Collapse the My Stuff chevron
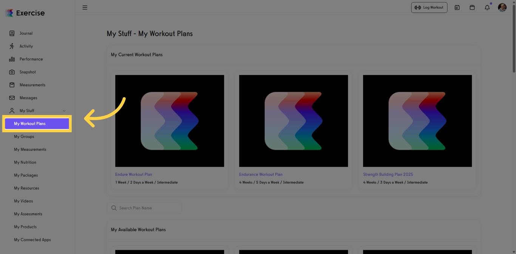The image size is (516, 254). pos(64,111)
